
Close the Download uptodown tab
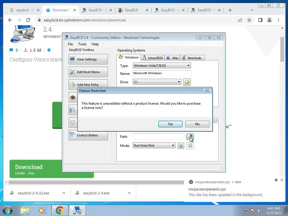(x=74, y=10)
